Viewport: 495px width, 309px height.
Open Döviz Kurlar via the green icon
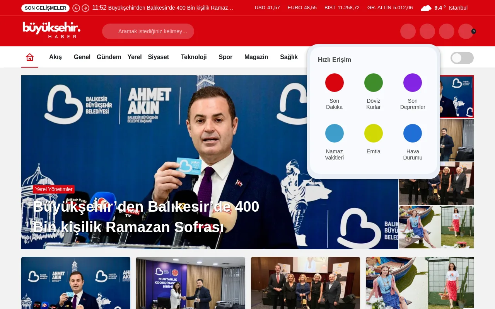373,82
